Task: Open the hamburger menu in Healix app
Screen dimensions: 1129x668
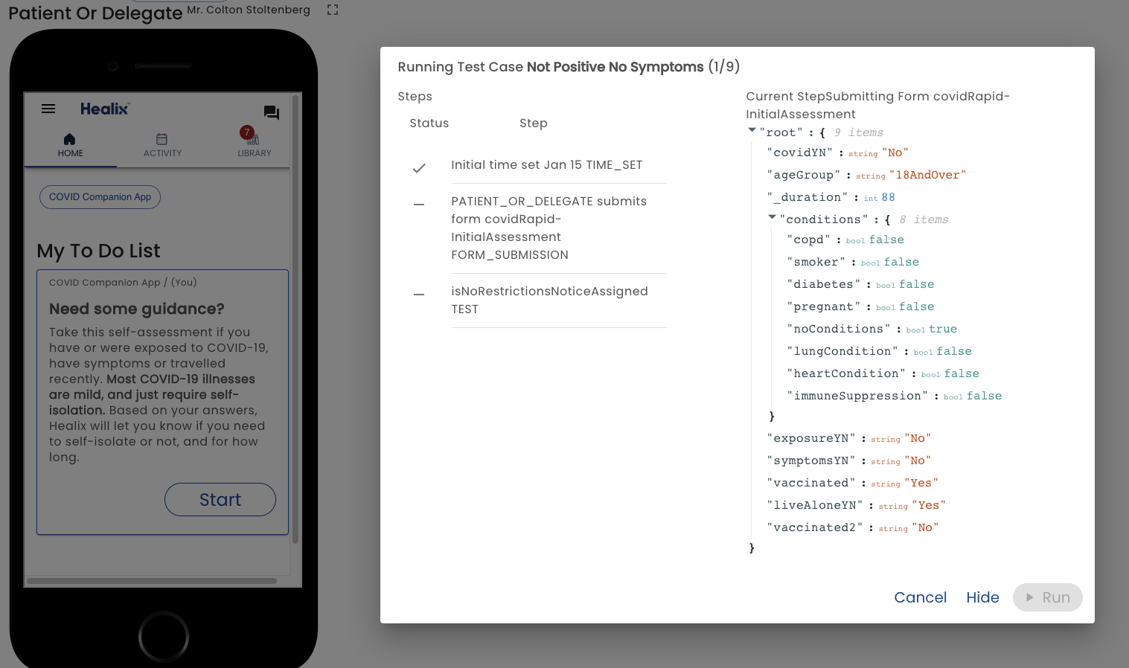Action: pos(48,109)
